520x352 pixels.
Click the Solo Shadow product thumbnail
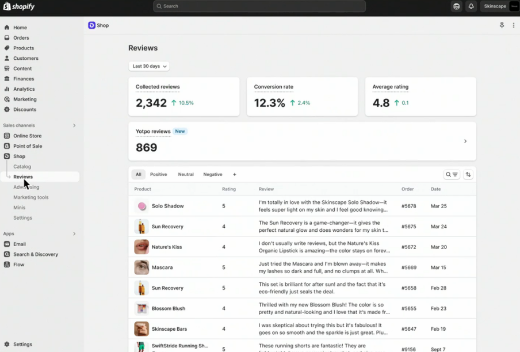point(142,206)
